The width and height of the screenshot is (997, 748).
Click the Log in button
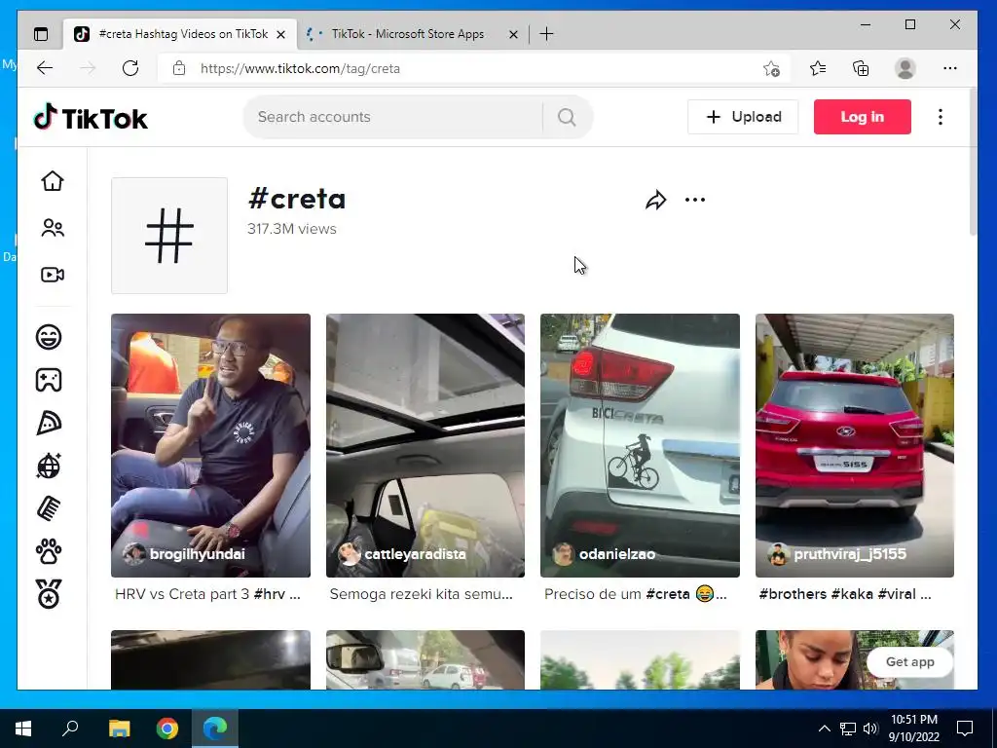tap(863, 117)
